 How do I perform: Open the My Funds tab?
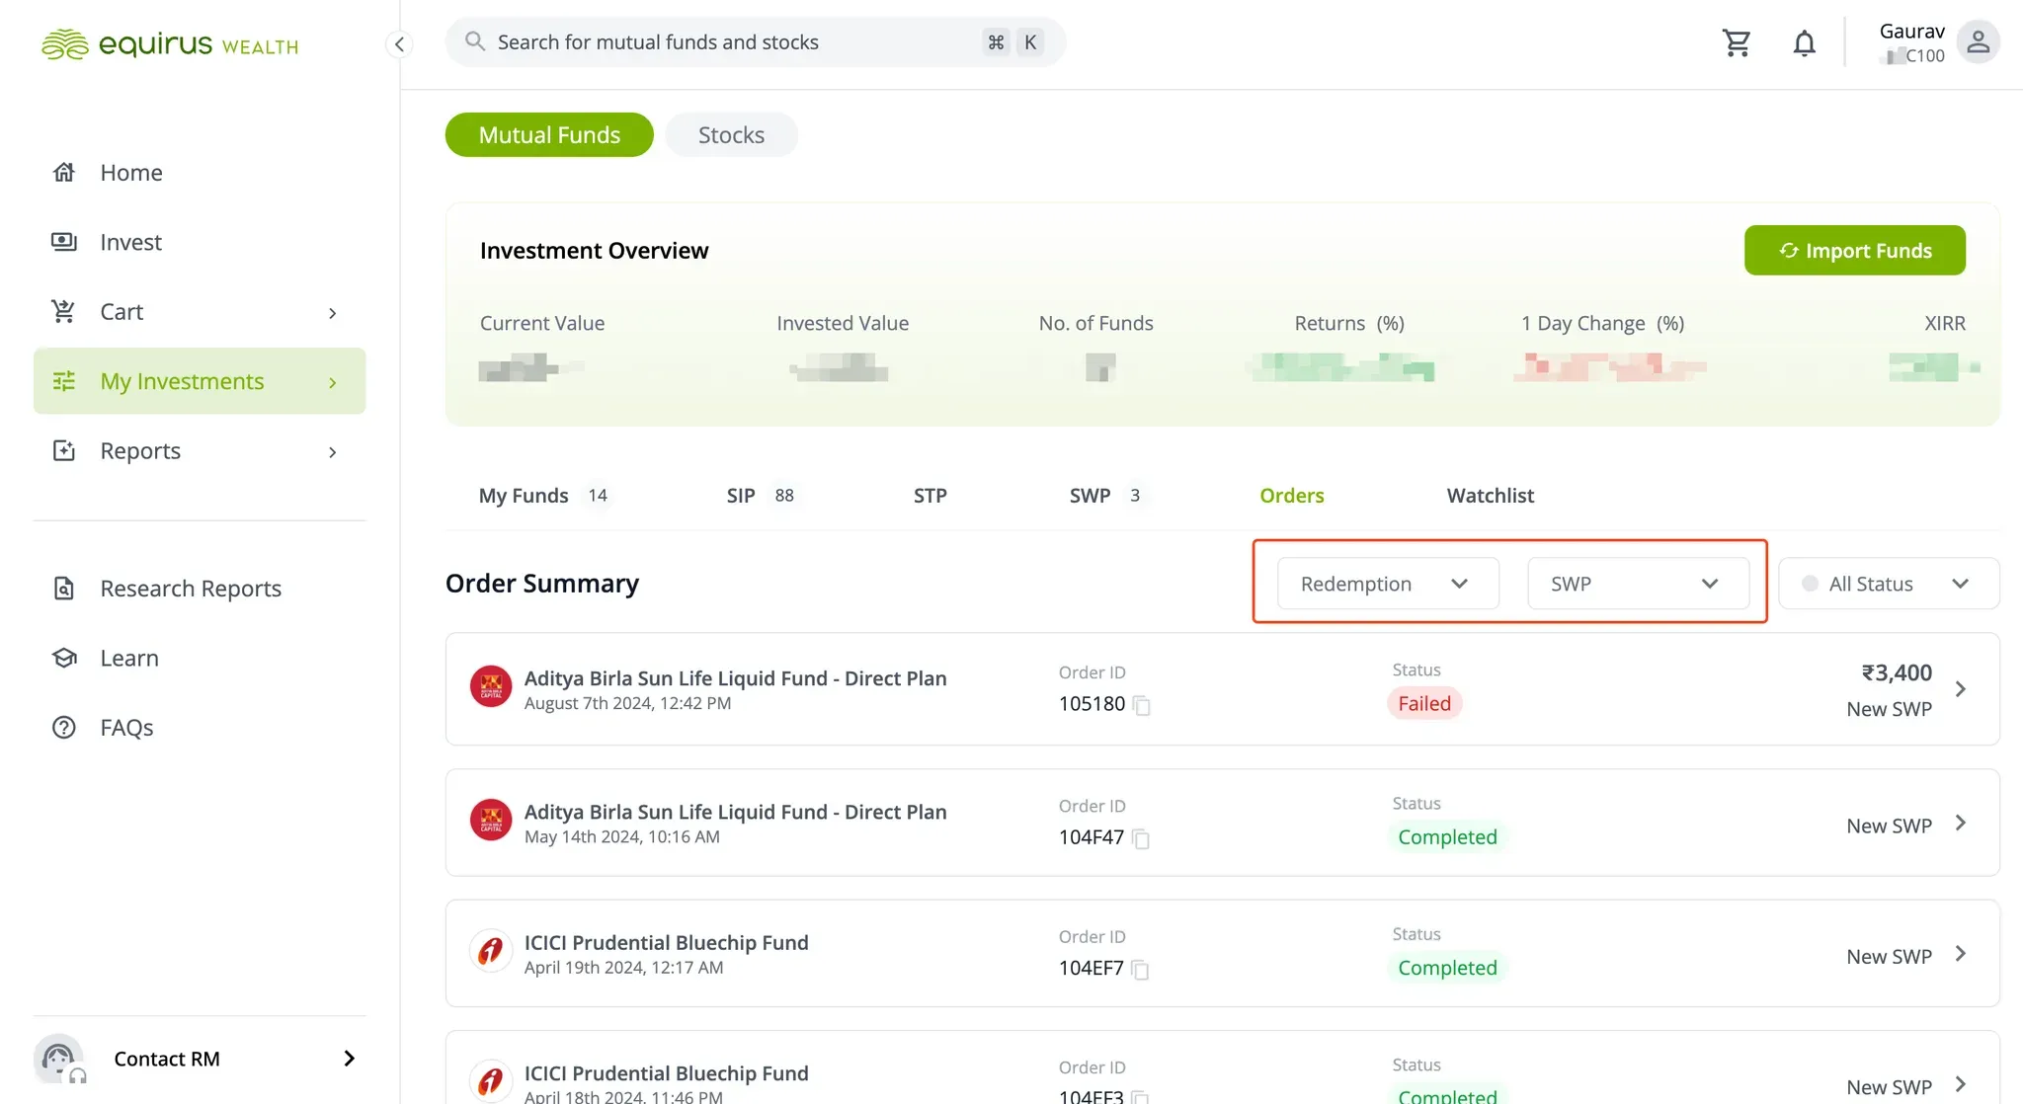tap(543, 496)
